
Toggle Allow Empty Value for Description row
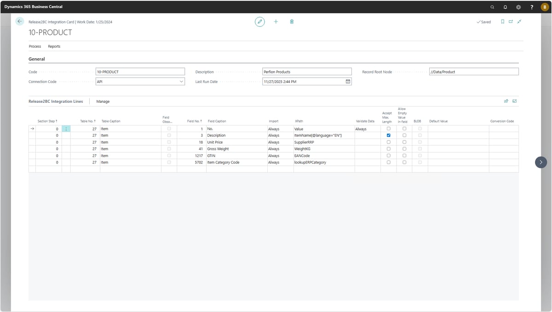tap(404, 135)
